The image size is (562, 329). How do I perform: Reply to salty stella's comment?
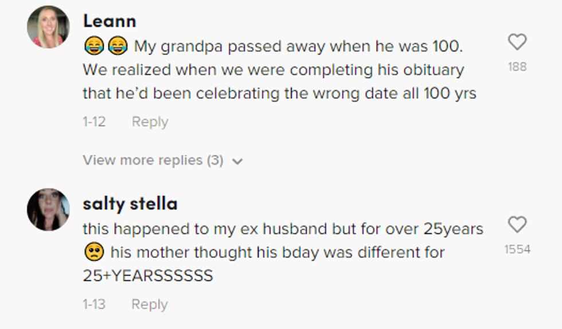click(x=150, y=304)
